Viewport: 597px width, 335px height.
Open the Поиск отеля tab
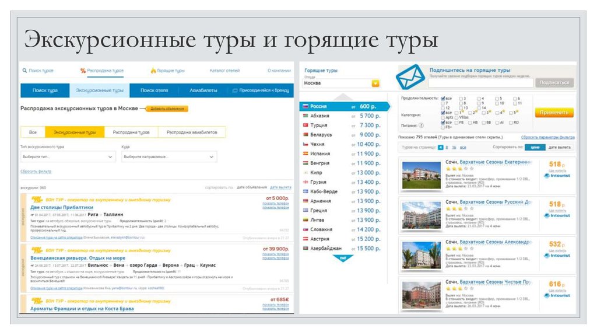(x=154, y=90)
